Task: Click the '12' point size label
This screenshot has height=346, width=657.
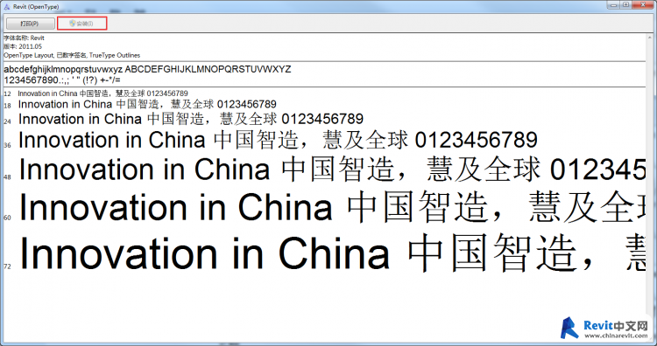Action: [7, 94]
